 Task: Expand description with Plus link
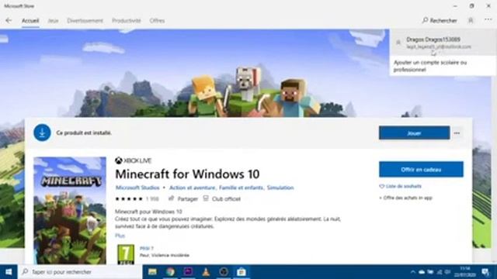(120, 236)
